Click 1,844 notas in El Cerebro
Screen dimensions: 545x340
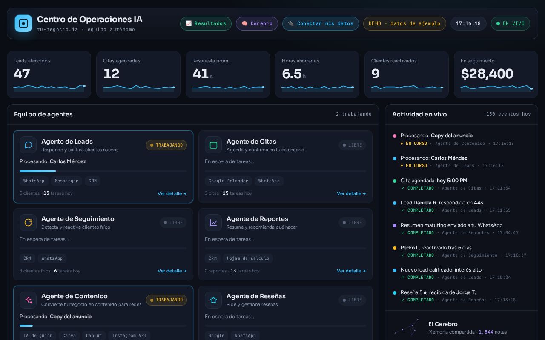[x=493, y=332]
